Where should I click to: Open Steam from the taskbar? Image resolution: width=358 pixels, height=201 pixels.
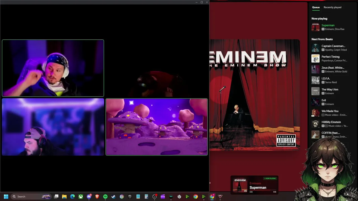click(113, 197)
